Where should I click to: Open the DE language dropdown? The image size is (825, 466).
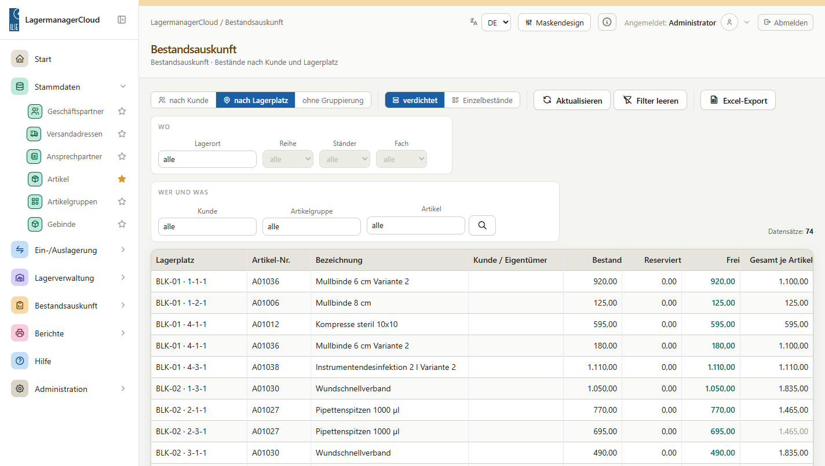(496, 23)
